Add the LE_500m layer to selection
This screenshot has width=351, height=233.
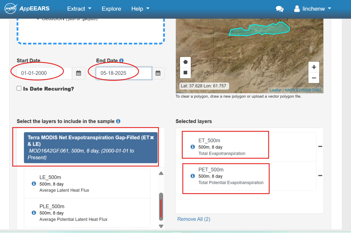pos(87,184)
